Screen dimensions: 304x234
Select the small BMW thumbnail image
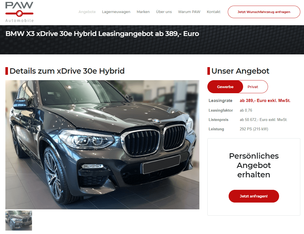click(19, 221)
